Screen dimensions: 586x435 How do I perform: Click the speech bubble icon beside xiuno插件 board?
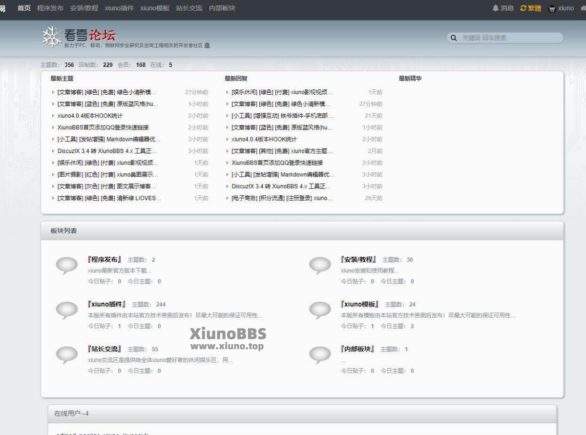(67, 311)
